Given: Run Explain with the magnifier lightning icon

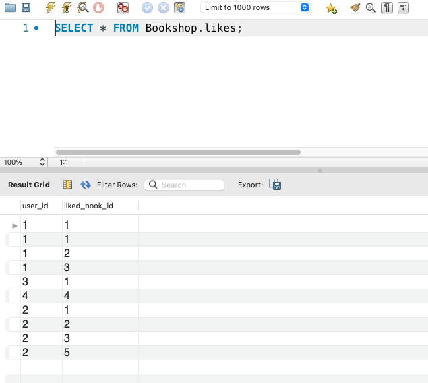Looking at the screenshot, I should point(82,7).
